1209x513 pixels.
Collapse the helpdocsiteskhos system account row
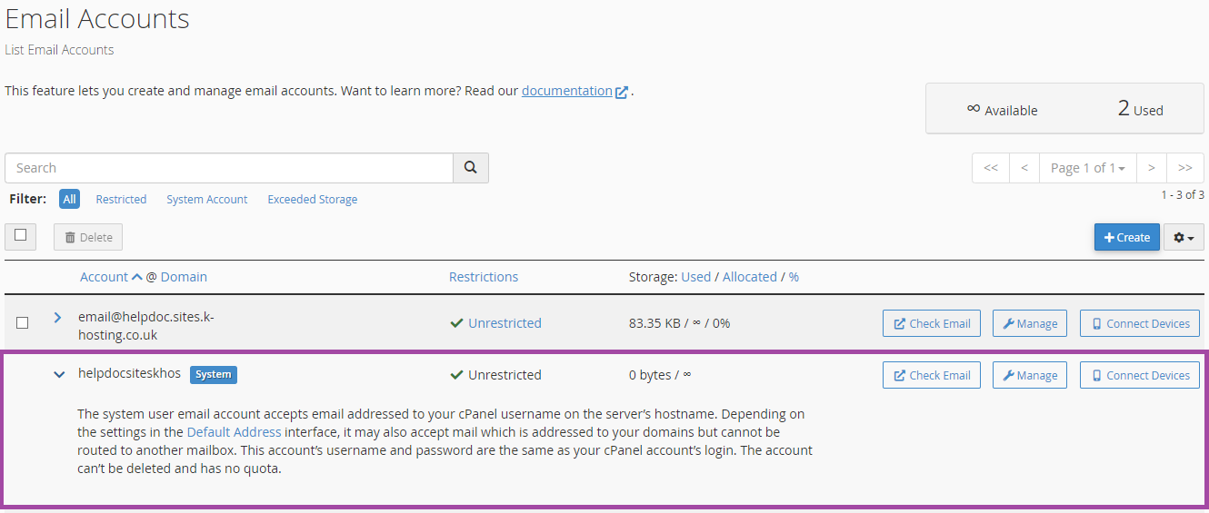pos(59,374)
